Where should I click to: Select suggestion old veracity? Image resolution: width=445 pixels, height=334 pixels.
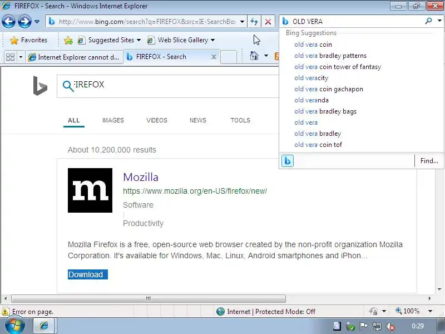pos(311,78)
